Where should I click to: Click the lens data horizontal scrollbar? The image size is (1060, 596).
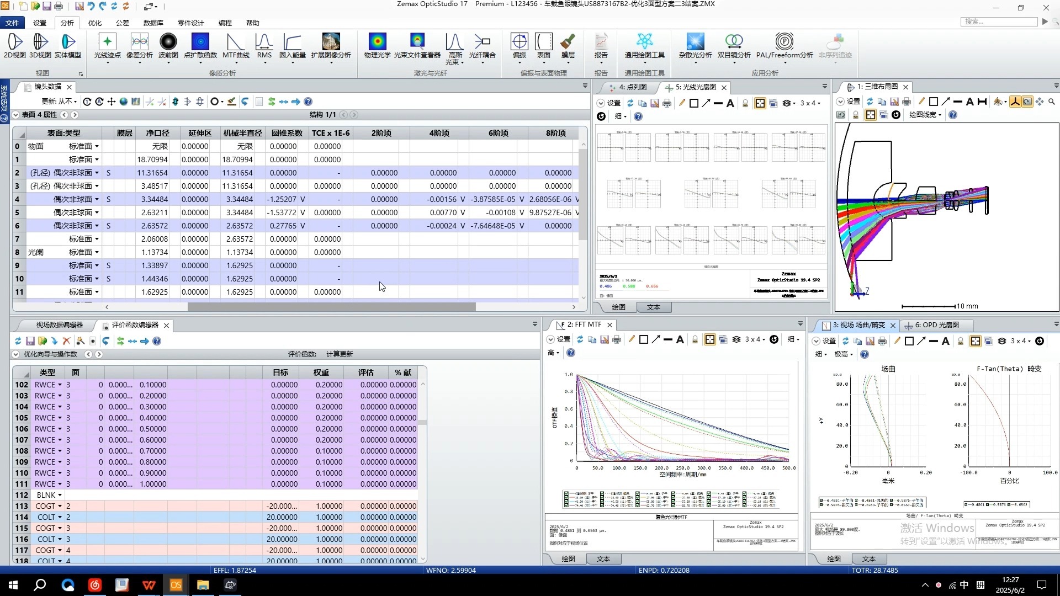click(331, 307)
